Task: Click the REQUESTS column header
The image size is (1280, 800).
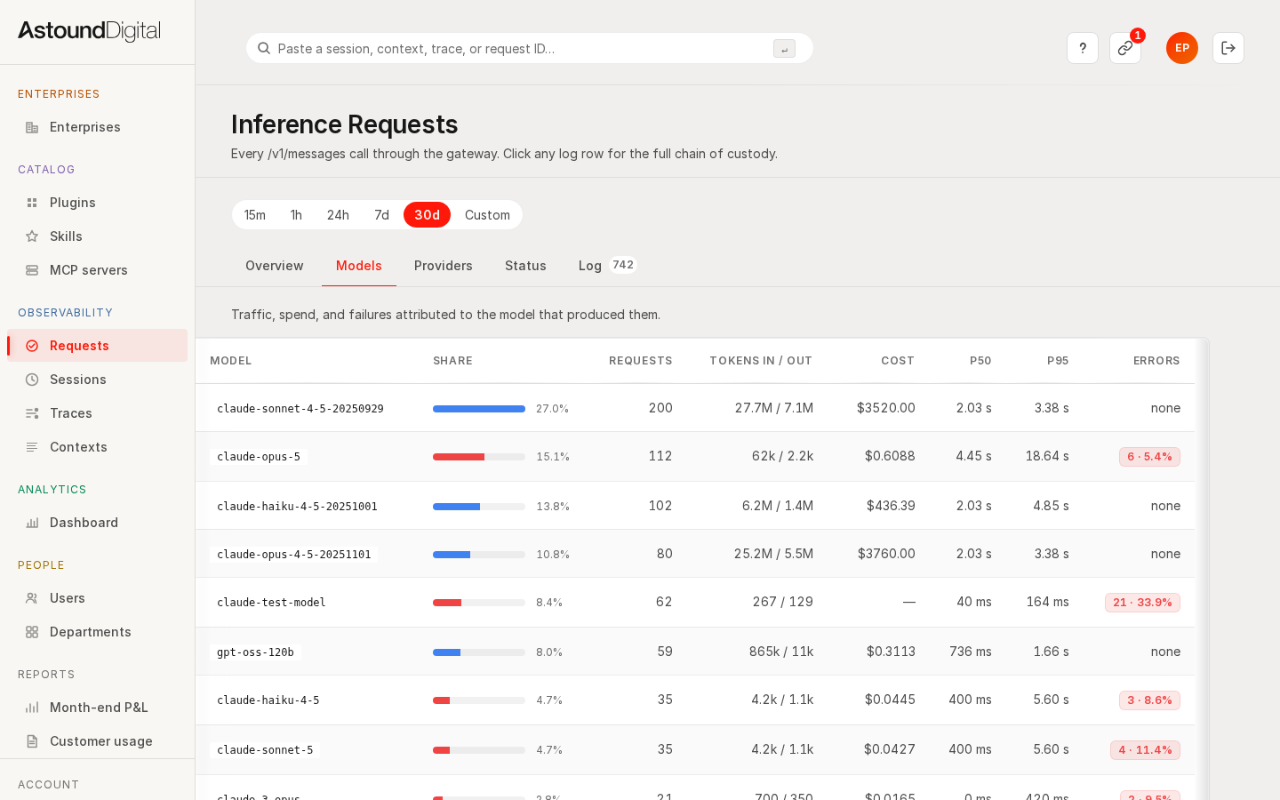Action: coord(641,361)
